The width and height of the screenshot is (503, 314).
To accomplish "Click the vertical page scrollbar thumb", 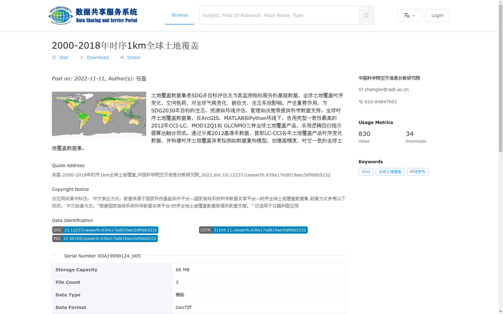I will pyautogui.click(x=500, y=78).
